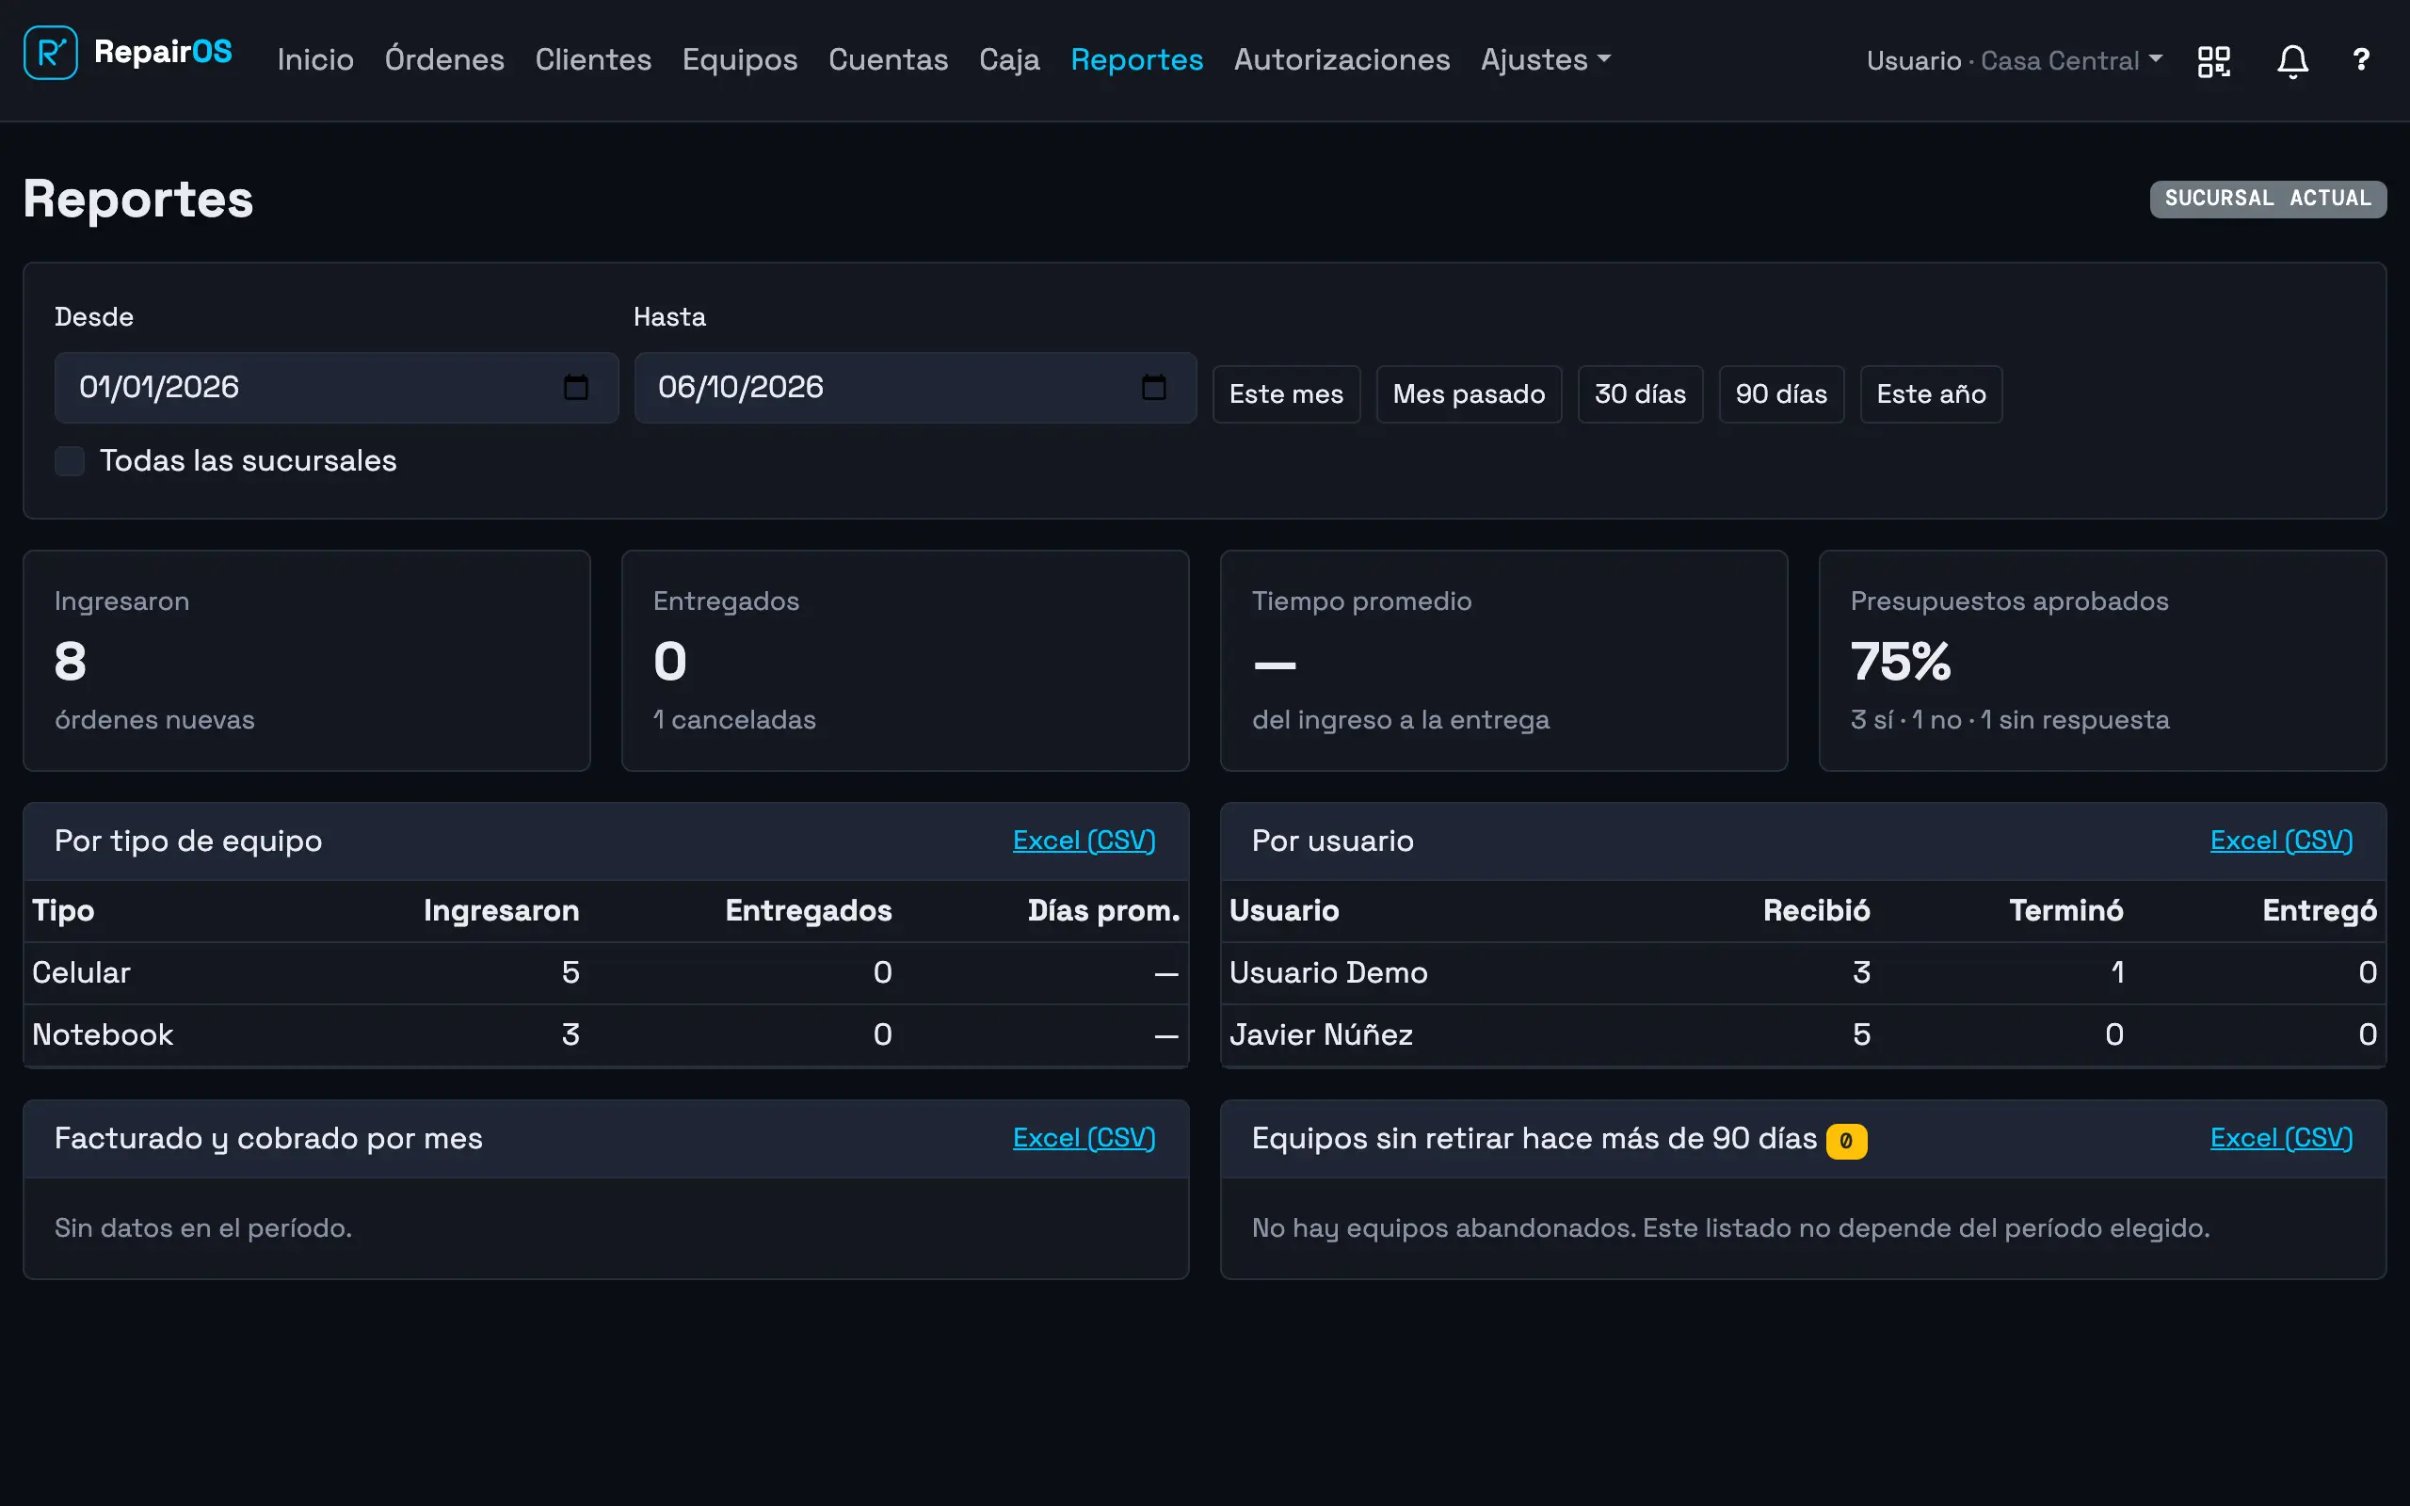Download Excel (CSV) for Por usuario
Screen dimensions: 2410x1506
2280,841
